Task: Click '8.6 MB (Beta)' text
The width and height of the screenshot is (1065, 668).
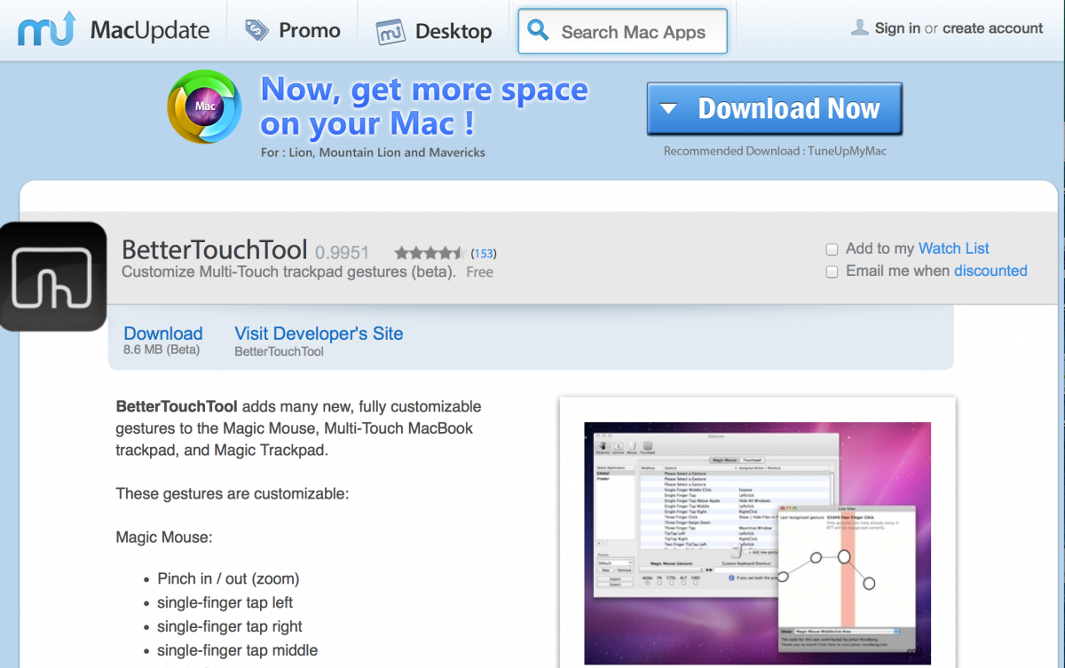Action: click(162, 350)
